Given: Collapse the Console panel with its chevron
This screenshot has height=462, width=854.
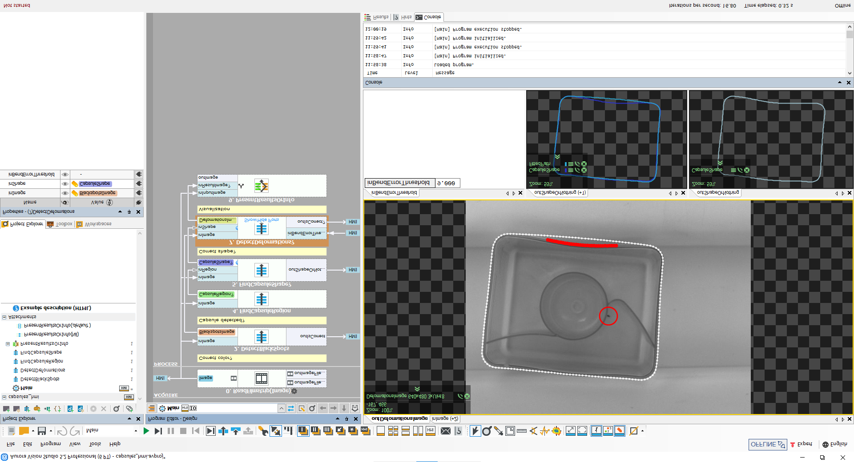Looking at the screenshot, I should [x=840, y=82].
